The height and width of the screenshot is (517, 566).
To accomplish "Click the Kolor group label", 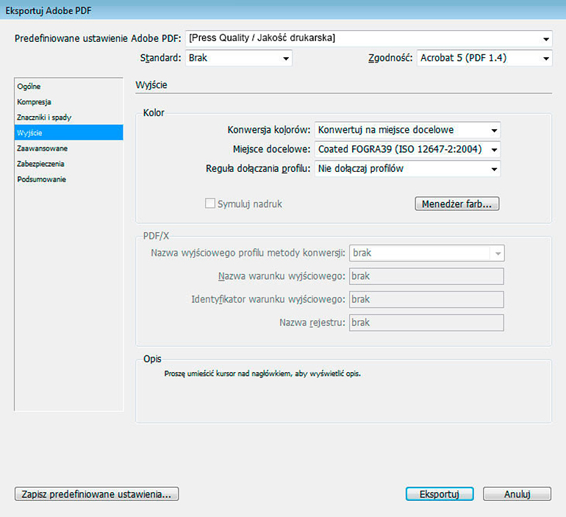I will coord(154,113).
